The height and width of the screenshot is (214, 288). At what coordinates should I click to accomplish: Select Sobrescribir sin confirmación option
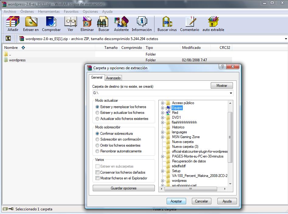coord(97,139)
